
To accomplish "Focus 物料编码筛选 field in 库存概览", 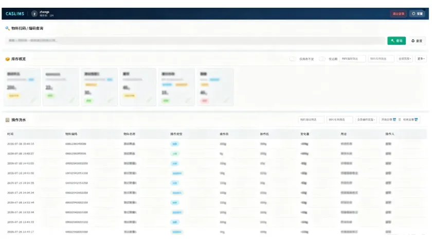I will 353,59.
